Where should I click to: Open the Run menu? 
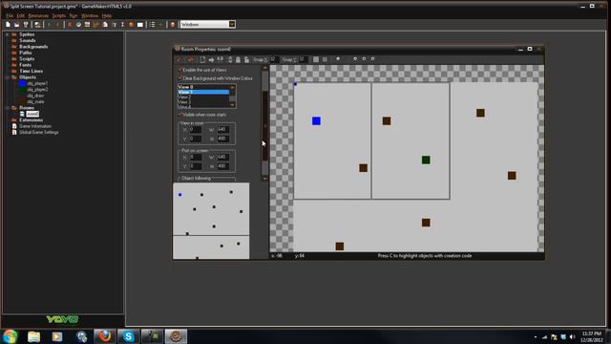coord(74,15)
